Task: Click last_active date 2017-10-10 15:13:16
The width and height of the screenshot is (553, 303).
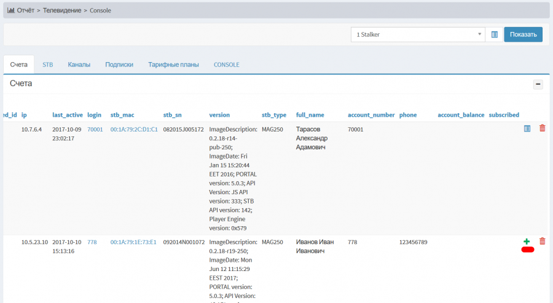Action: (66, 246)
